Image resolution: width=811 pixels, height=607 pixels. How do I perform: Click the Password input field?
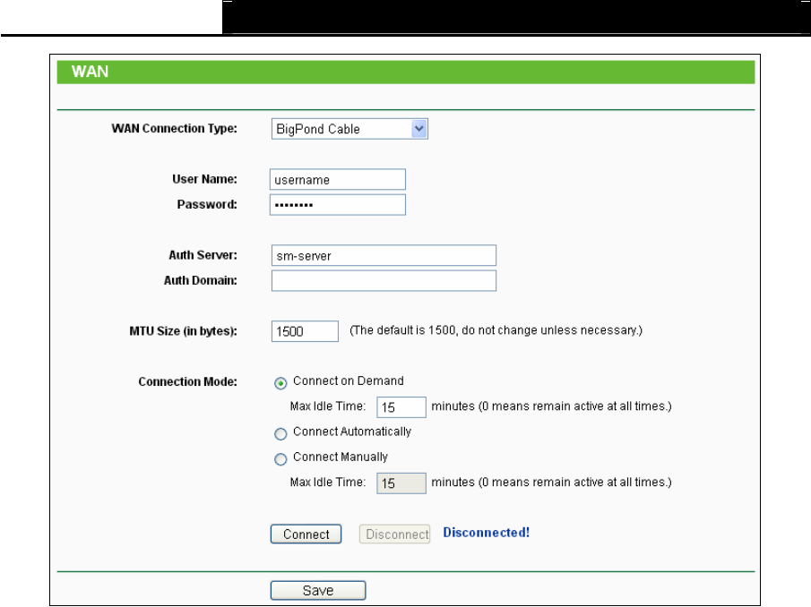[337, 205]
